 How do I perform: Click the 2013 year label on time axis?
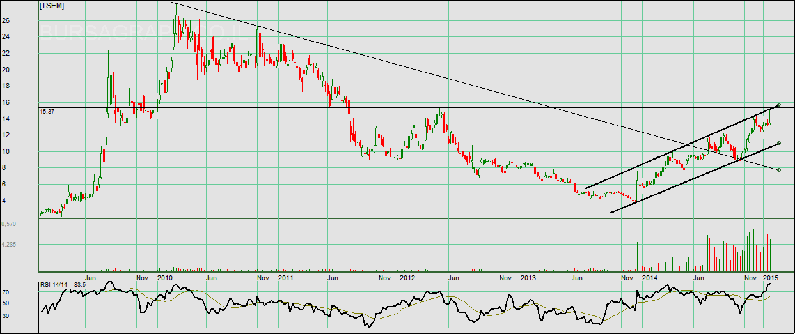coord(528,278)
